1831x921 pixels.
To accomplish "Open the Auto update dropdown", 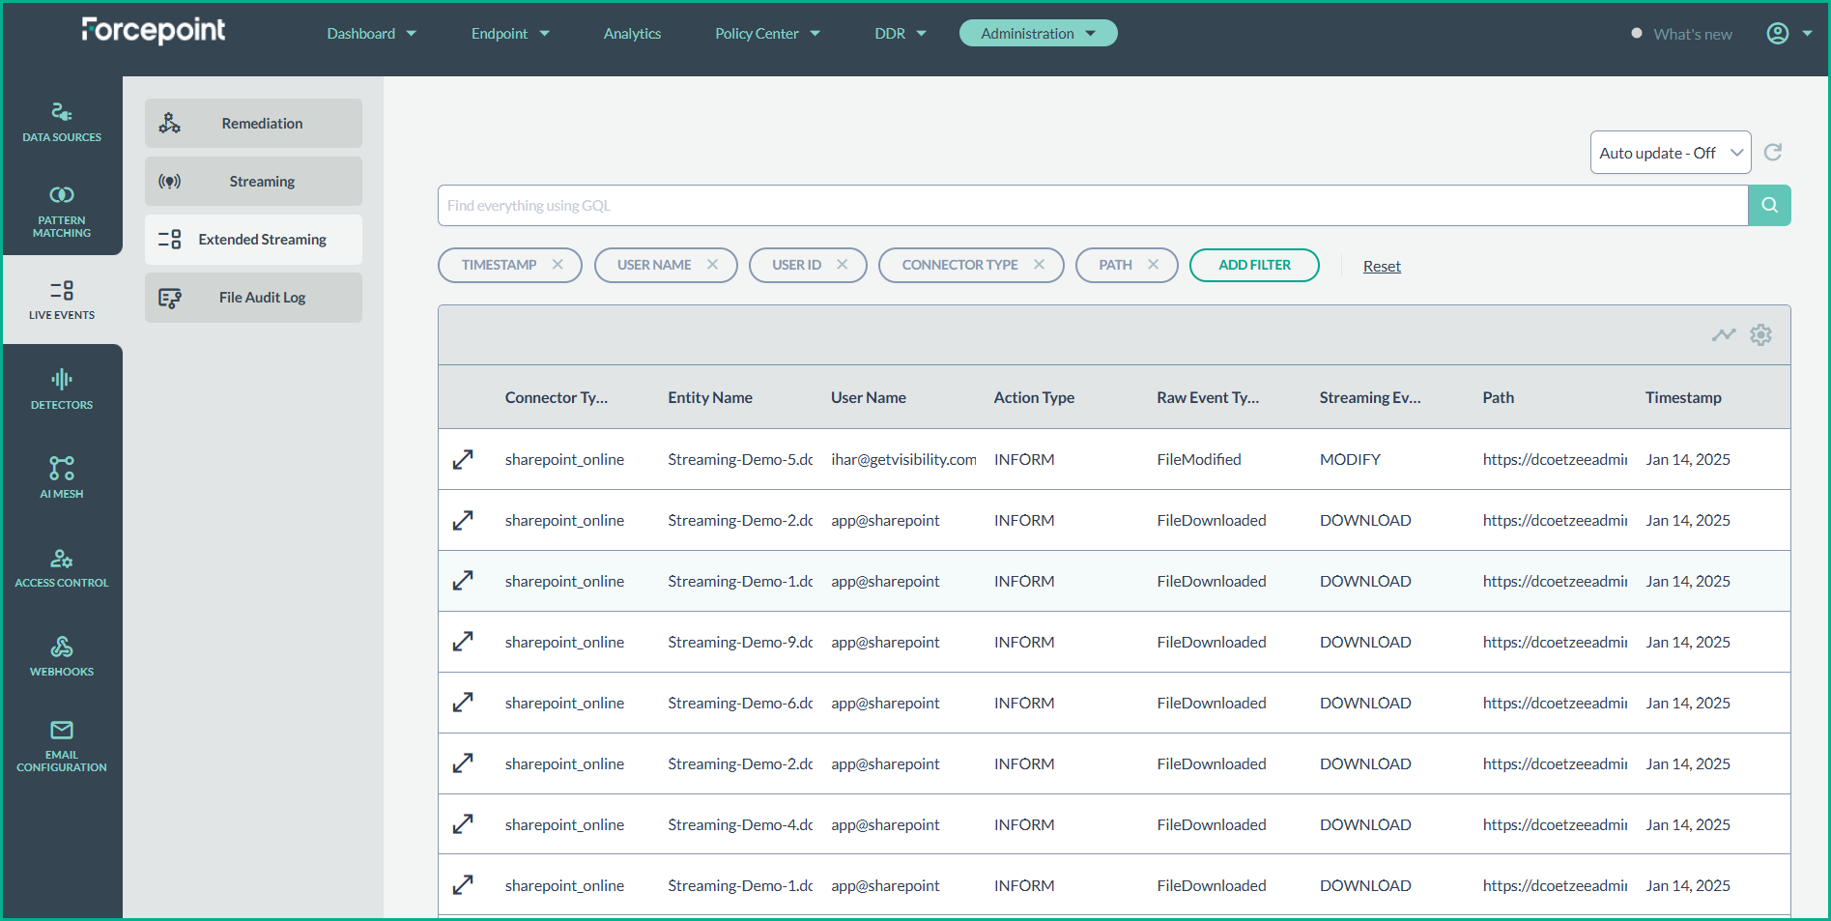I will 1670,153.
